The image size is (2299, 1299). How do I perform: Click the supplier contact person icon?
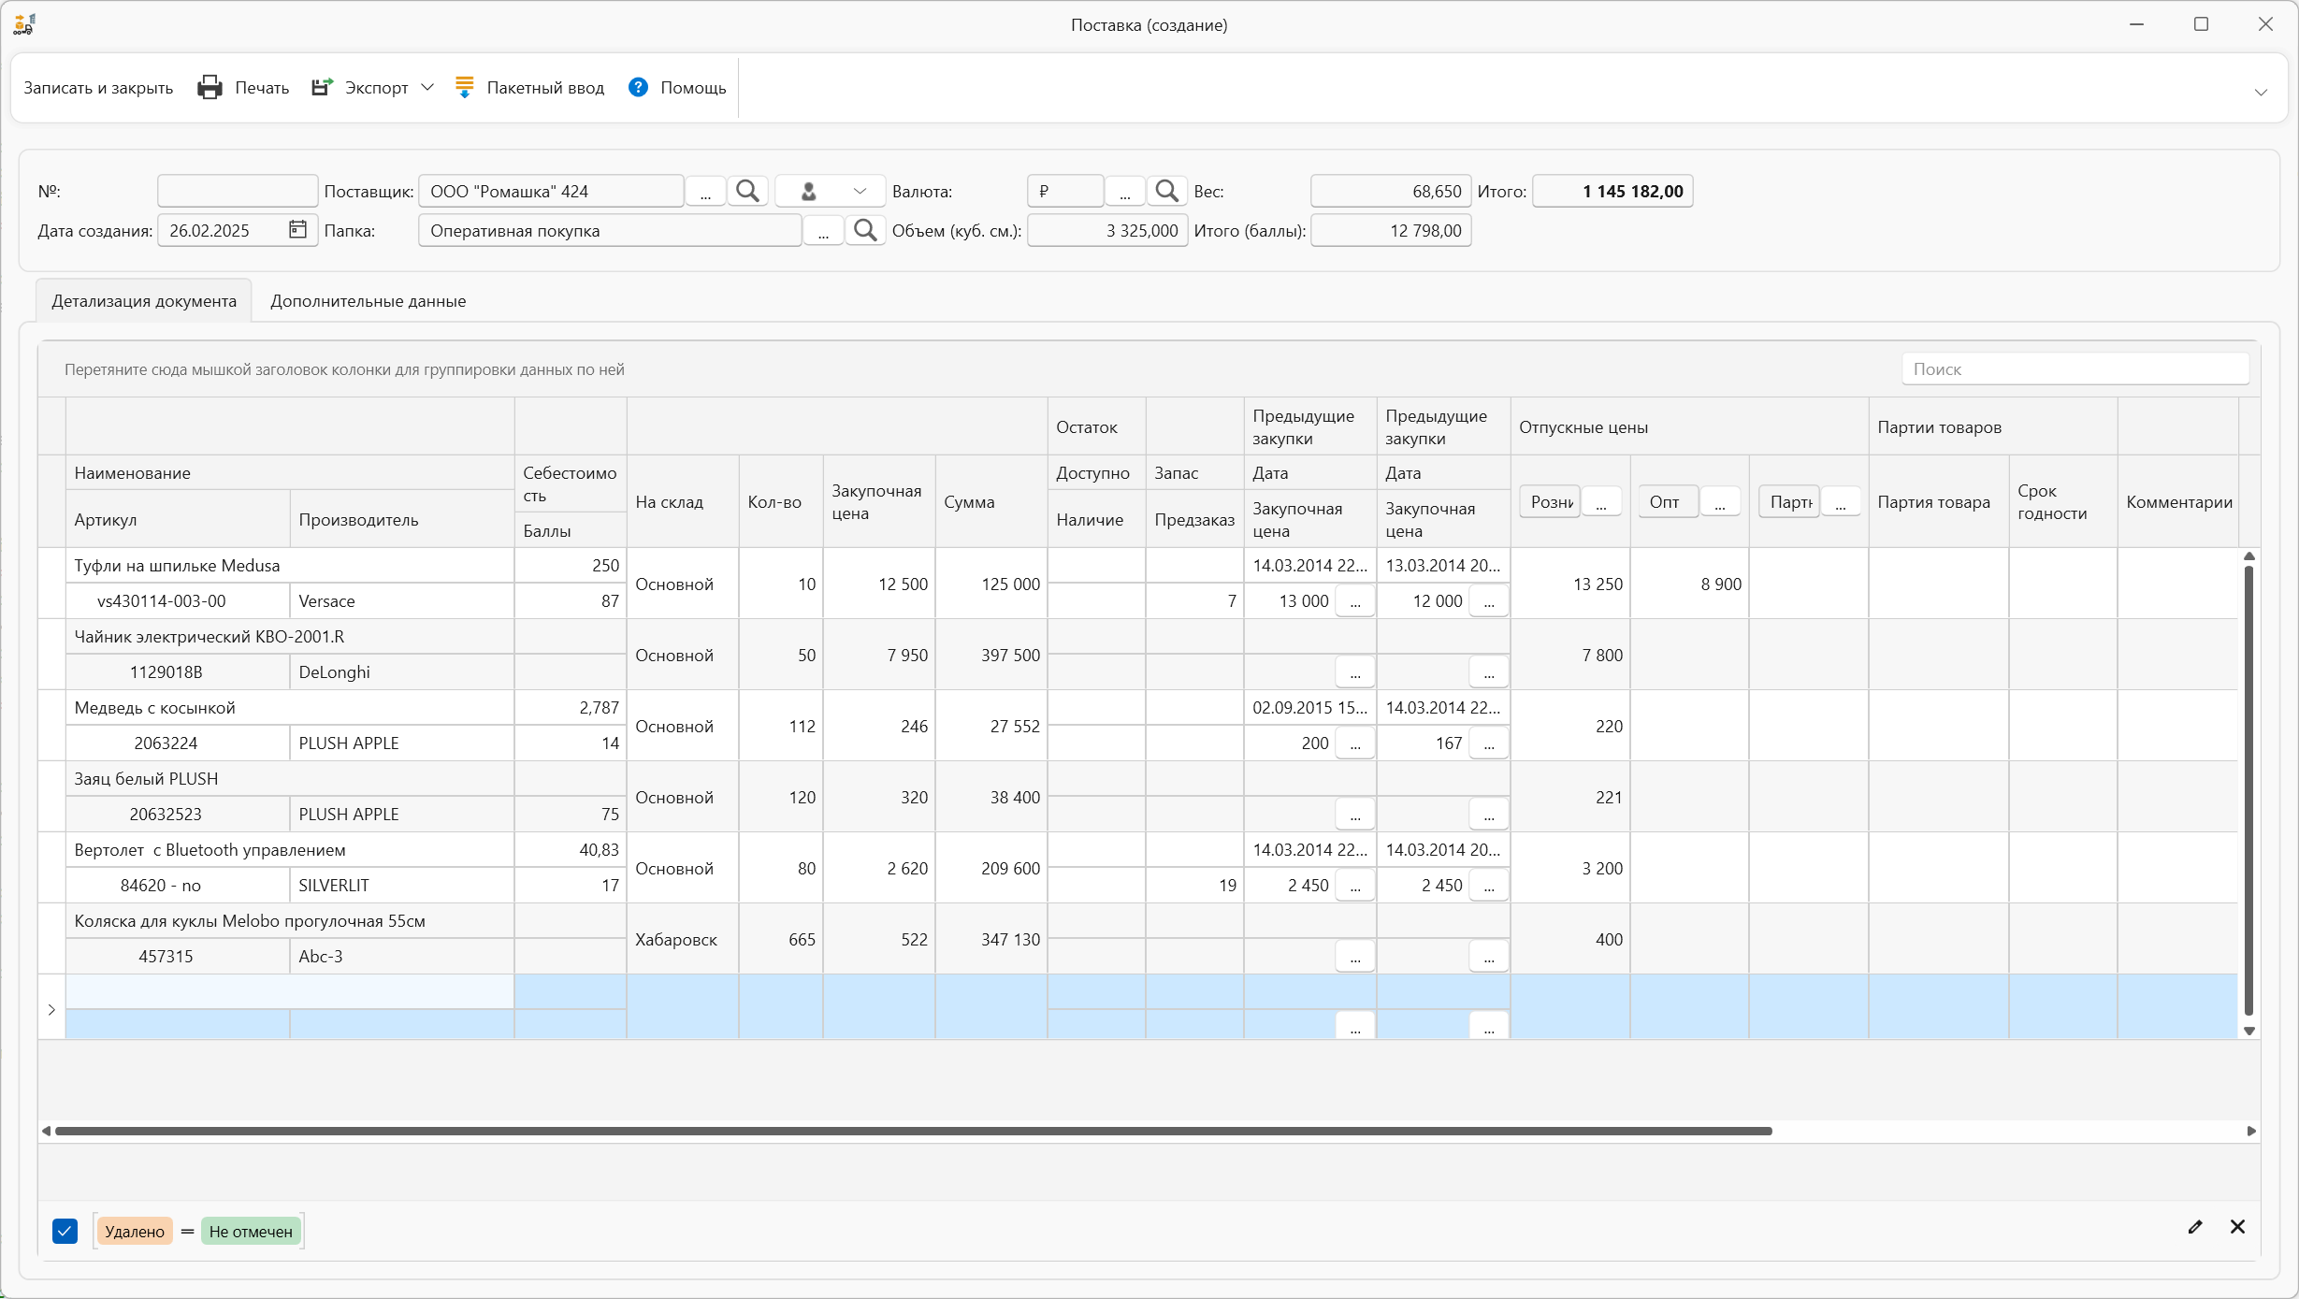[809, 192]
